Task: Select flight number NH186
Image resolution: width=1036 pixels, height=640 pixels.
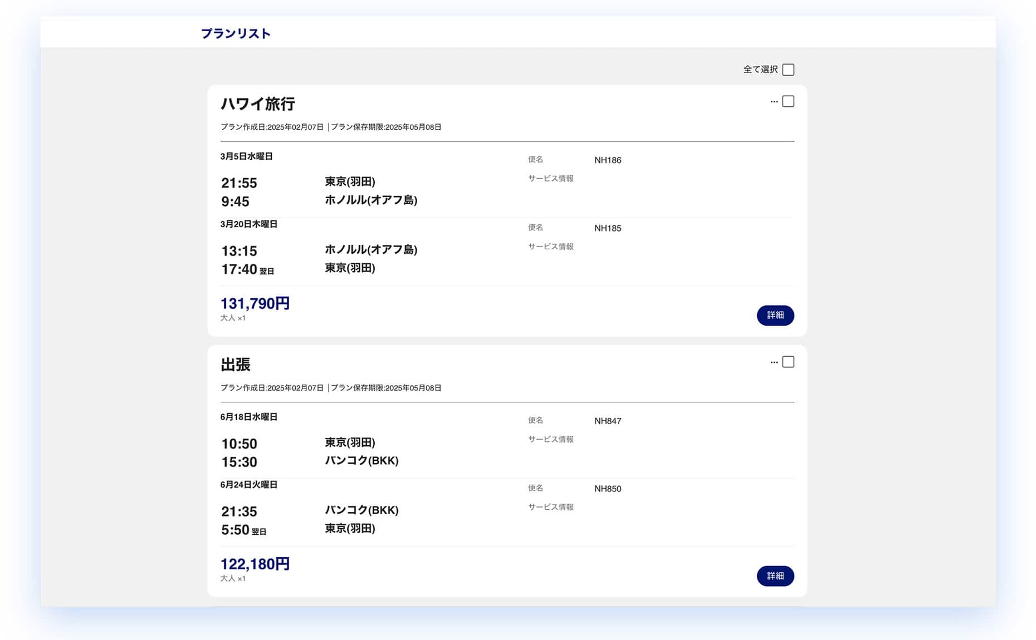Action: [x=608, y=160]
